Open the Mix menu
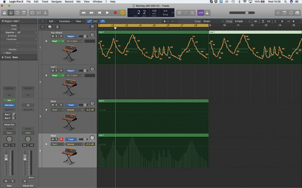The image size is (302, 188). 79,2
